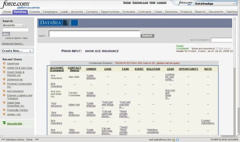Click the icon beside Digital Data Diversified, Inc.
This screenshot has height=142, width=240.
pyautogui.click(x=4, y=103)
